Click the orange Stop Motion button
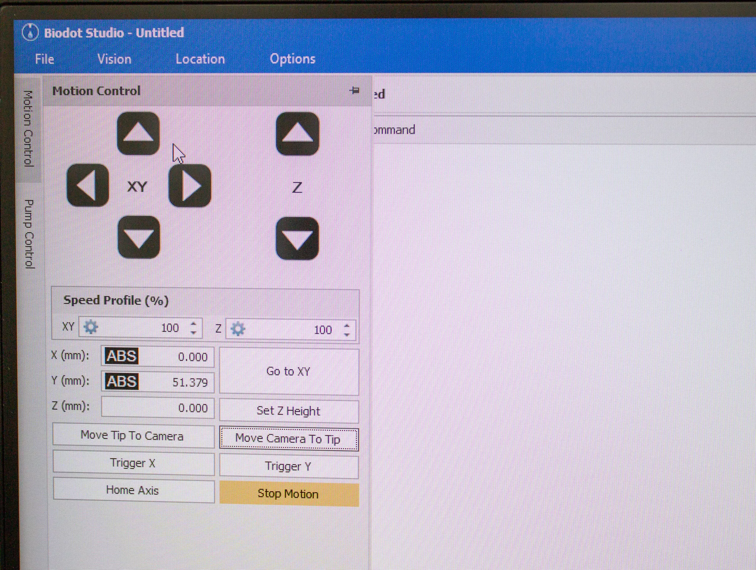Image resolution: width=756 pixels, height=570 pixels. tap(289, 494)
